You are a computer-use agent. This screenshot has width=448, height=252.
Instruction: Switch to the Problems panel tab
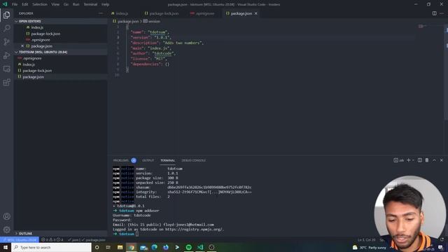point(121,160)
